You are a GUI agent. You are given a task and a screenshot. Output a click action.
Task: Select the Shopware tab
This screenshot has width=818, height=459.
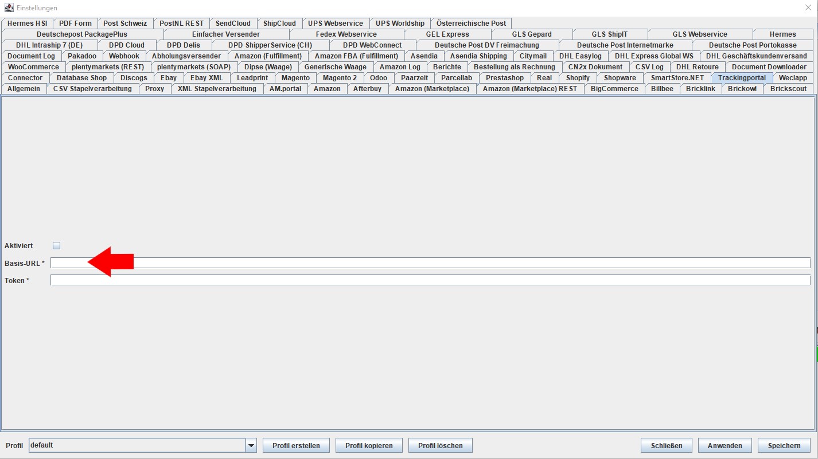[x=620, y=78]
